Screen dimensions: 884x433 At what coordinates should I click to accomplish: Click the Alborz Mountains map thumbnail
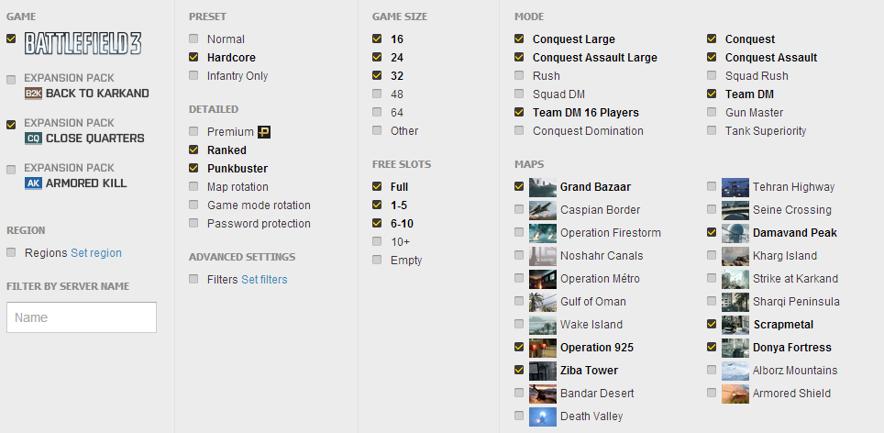pos(735,371)
